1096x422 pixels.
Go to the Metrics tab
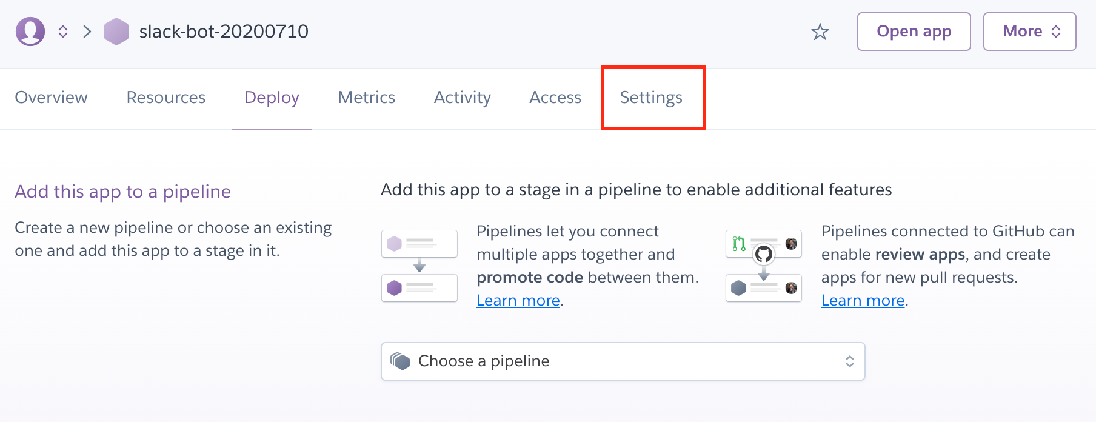click(x=366, y=98)
